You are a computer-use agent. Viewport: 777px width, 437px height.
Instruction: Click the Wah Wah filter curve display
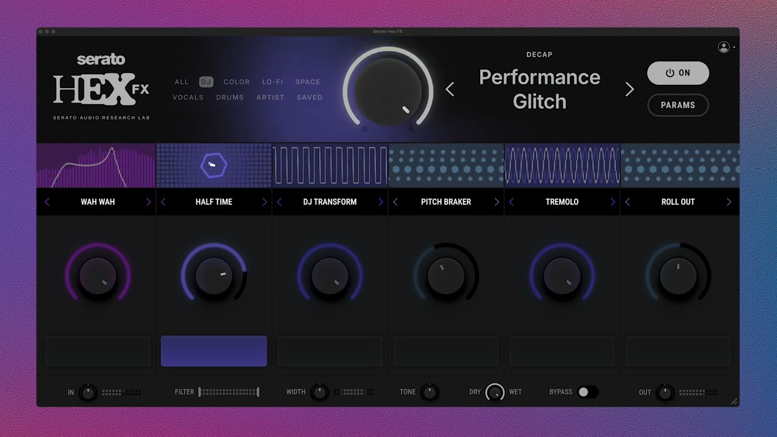(96, 166)
